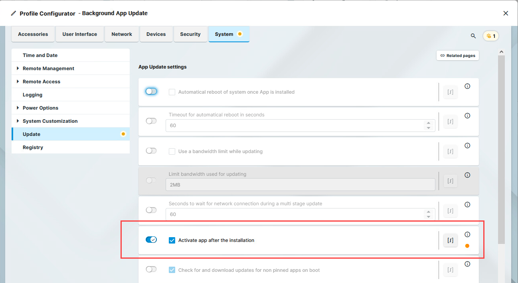The height and width of the screenshot is (283, 518).
Task: Click info icon for Activate app setting
Action: click(467, 234)
